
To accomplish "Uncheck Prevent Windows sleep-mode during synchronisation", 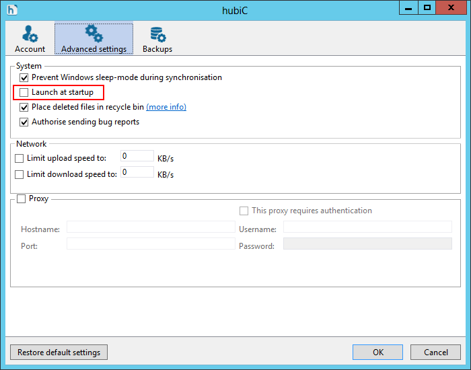I will click(x=24, y=78).
